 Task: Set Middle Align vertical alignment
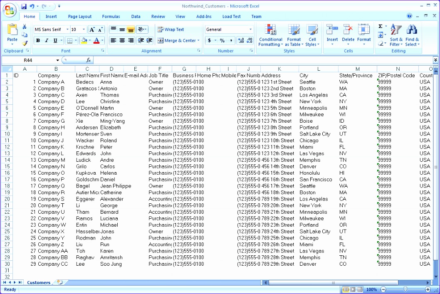click(122, 30)
